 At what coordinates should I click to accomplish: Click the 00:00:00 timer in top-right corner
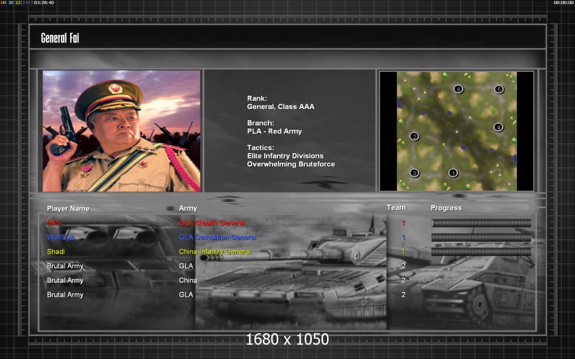pyautogui.click(x=564, y=3)
